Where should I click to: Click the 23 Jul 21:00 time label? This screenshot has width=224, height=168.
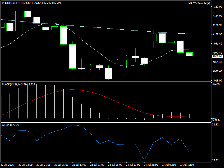(97, 165)
